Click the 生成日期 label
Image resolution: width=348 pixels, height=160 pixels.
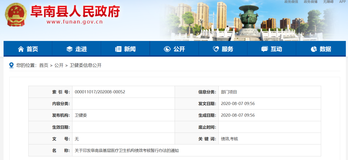tap(207, 115)
